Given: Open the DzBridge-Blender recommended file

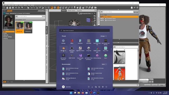Looking at the screenshot, I should pyautogui.click(x=69, y=79).
